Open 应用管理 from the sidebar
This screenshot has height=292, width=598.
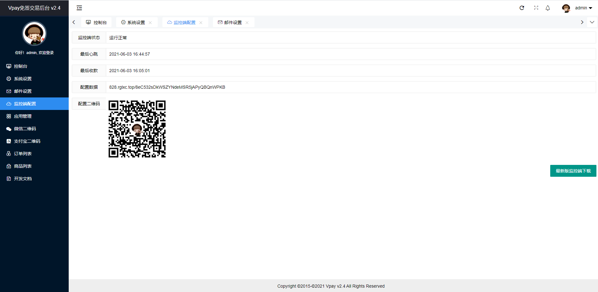coord(22,116)
